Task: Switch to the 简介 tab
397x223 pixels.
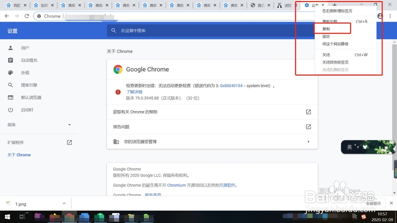Action: 260,5
